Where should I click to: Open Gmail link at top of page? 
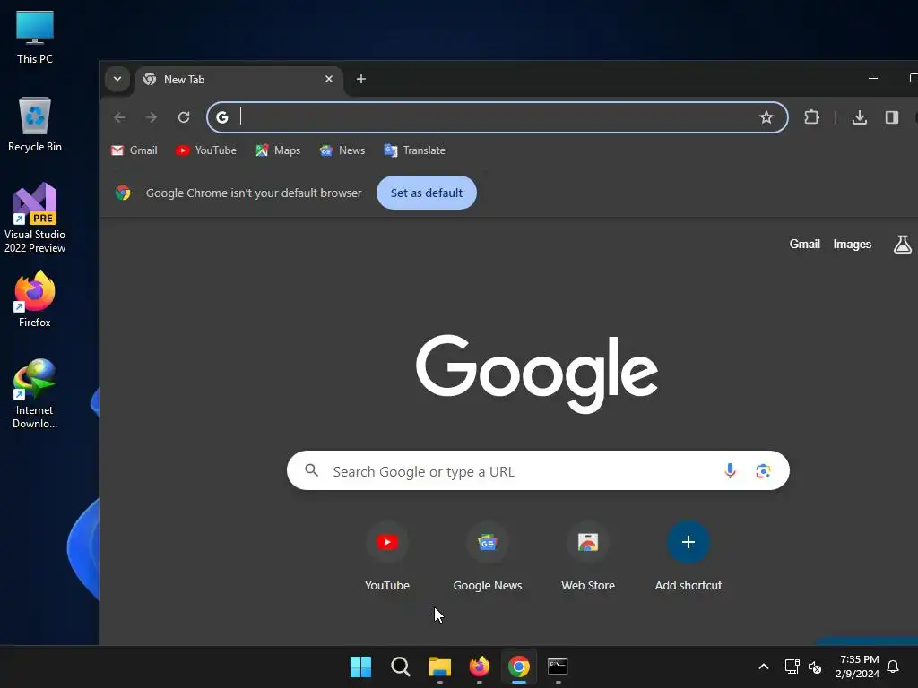(x=804, y=244)
